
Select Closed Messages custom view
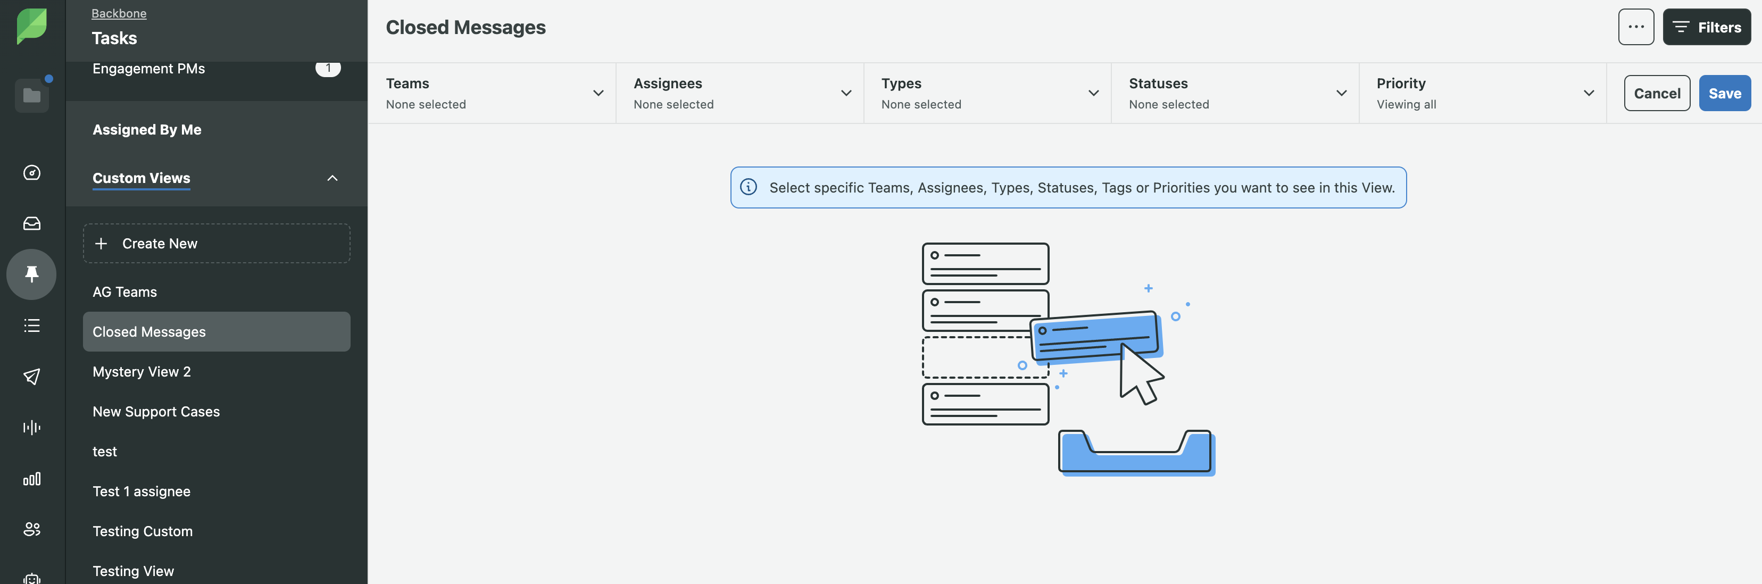(216, 332)
